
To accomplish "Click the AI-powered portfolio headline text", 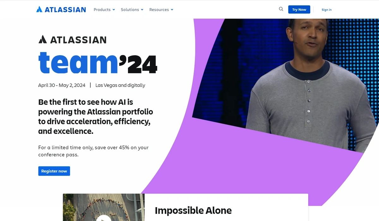I will (96, 116).
